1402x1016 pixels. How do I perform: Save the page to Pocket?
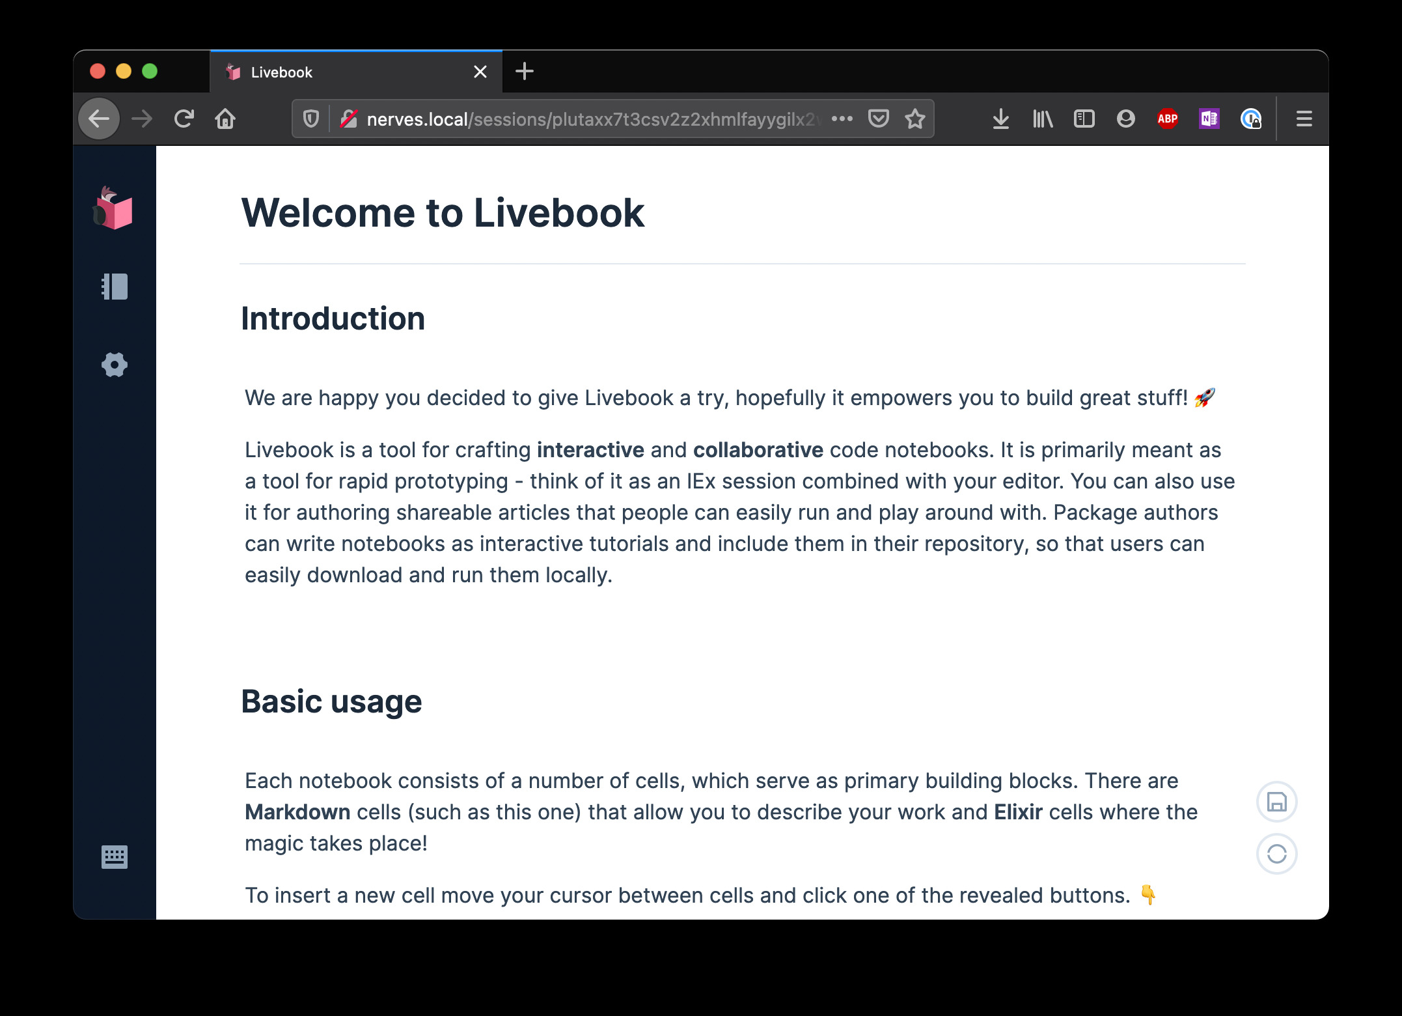point(879,119)
